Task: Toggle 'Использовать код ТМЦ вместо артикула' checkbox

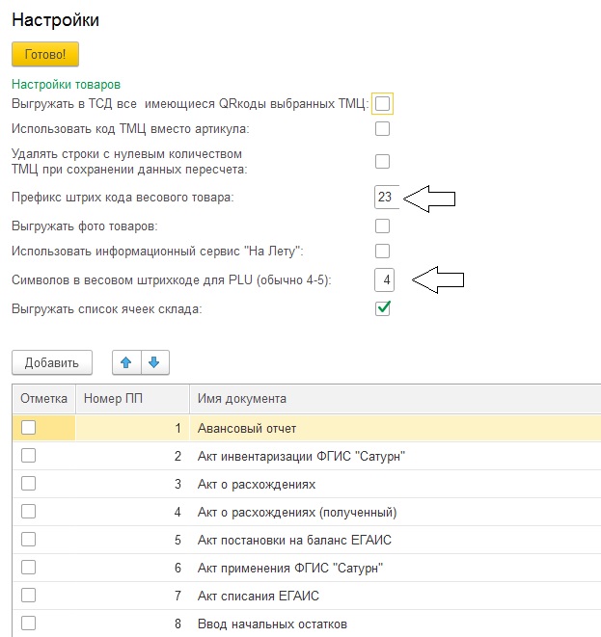Action: (383, 129)
